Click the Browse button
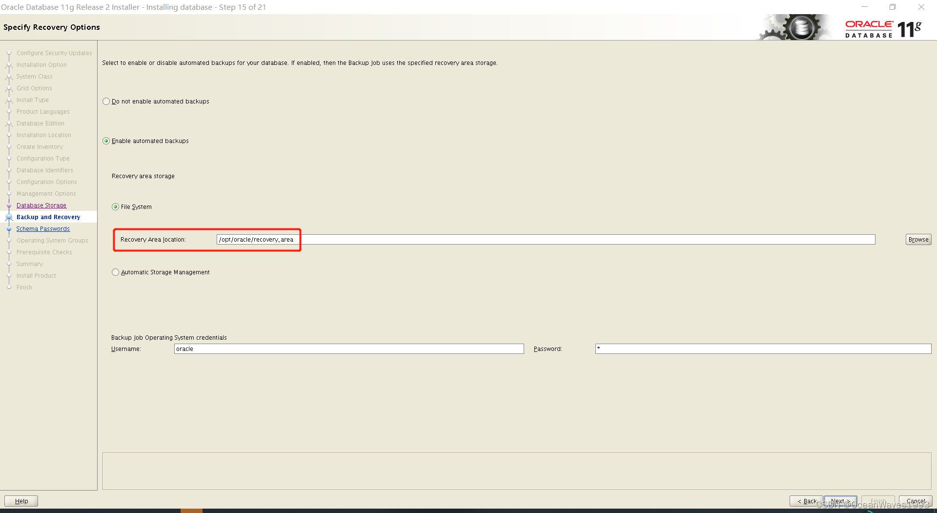This screenshot has height=513, width=937. click(x=918, y=240)
